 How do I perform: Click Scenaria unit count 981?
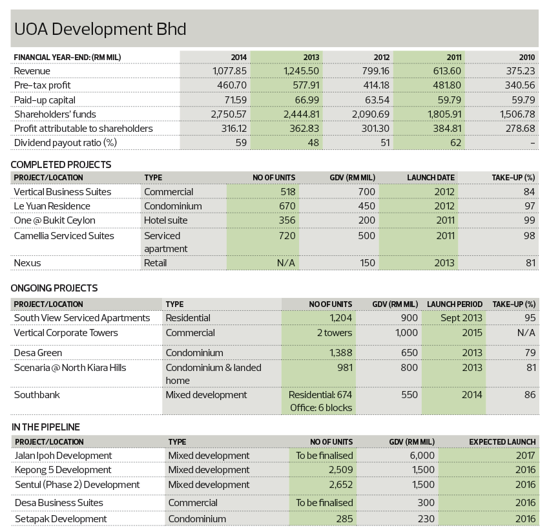[344, 368]
